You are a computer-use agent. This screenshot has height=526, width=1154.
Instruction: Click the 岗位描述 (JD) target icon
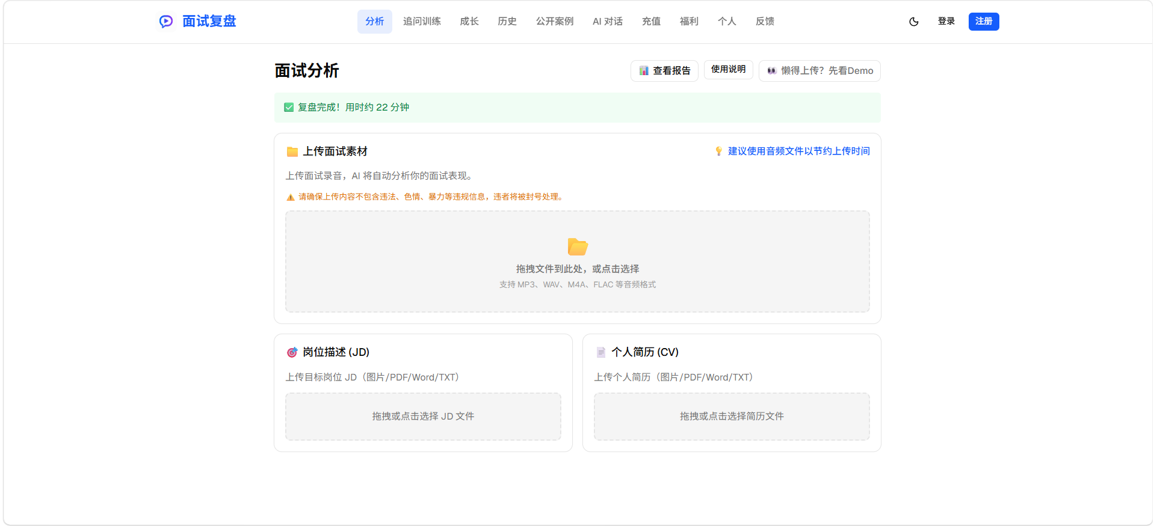pyautogui.click(x=292, y=352)
